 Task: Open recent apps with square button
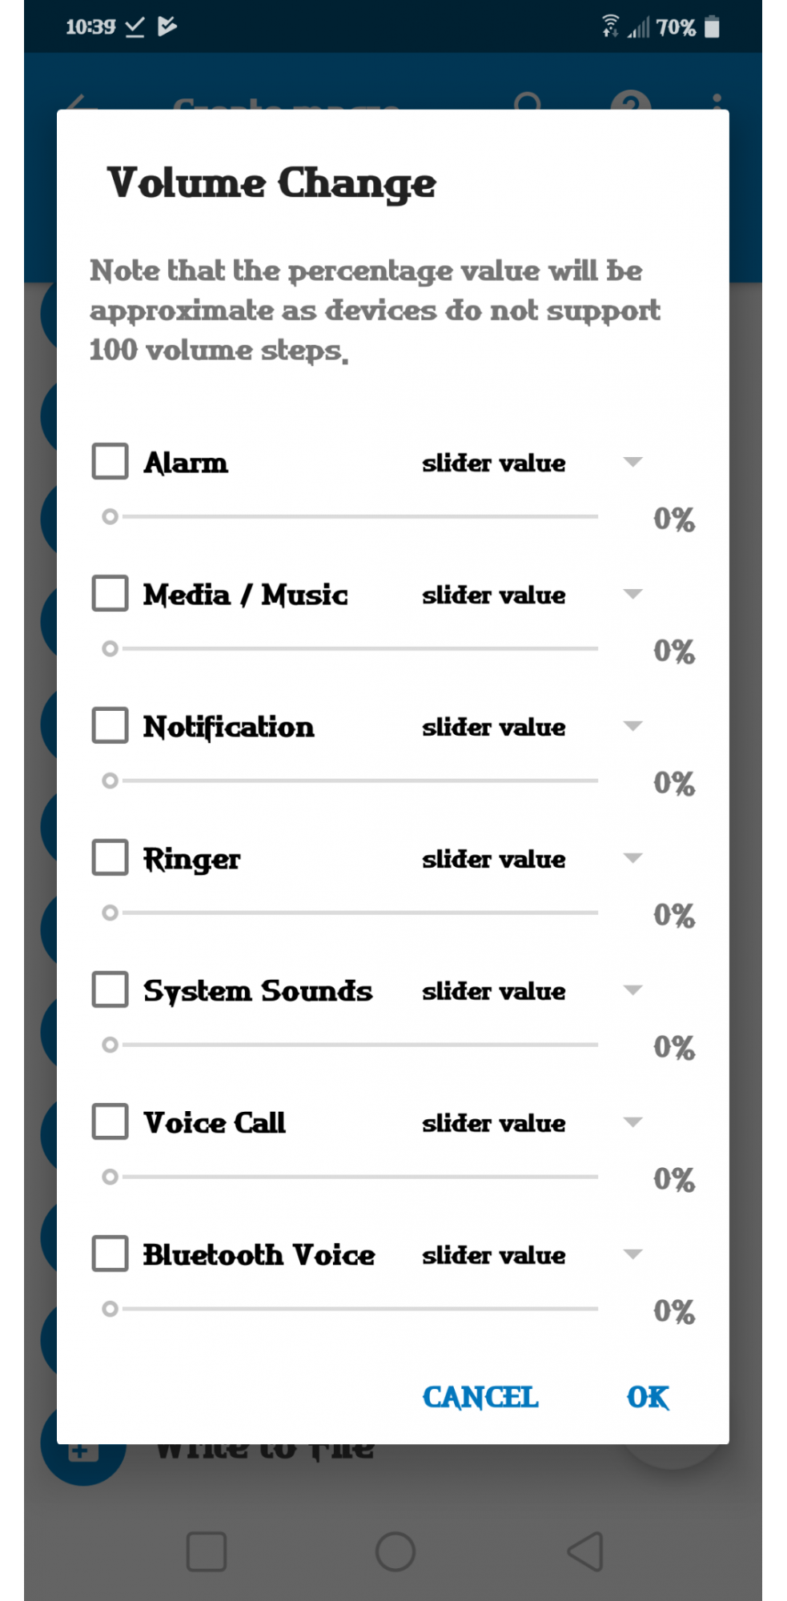click(207, 1551)
